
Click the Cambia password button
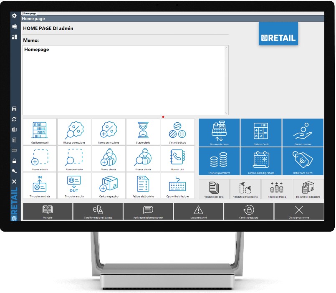click(x=249, y=212)
